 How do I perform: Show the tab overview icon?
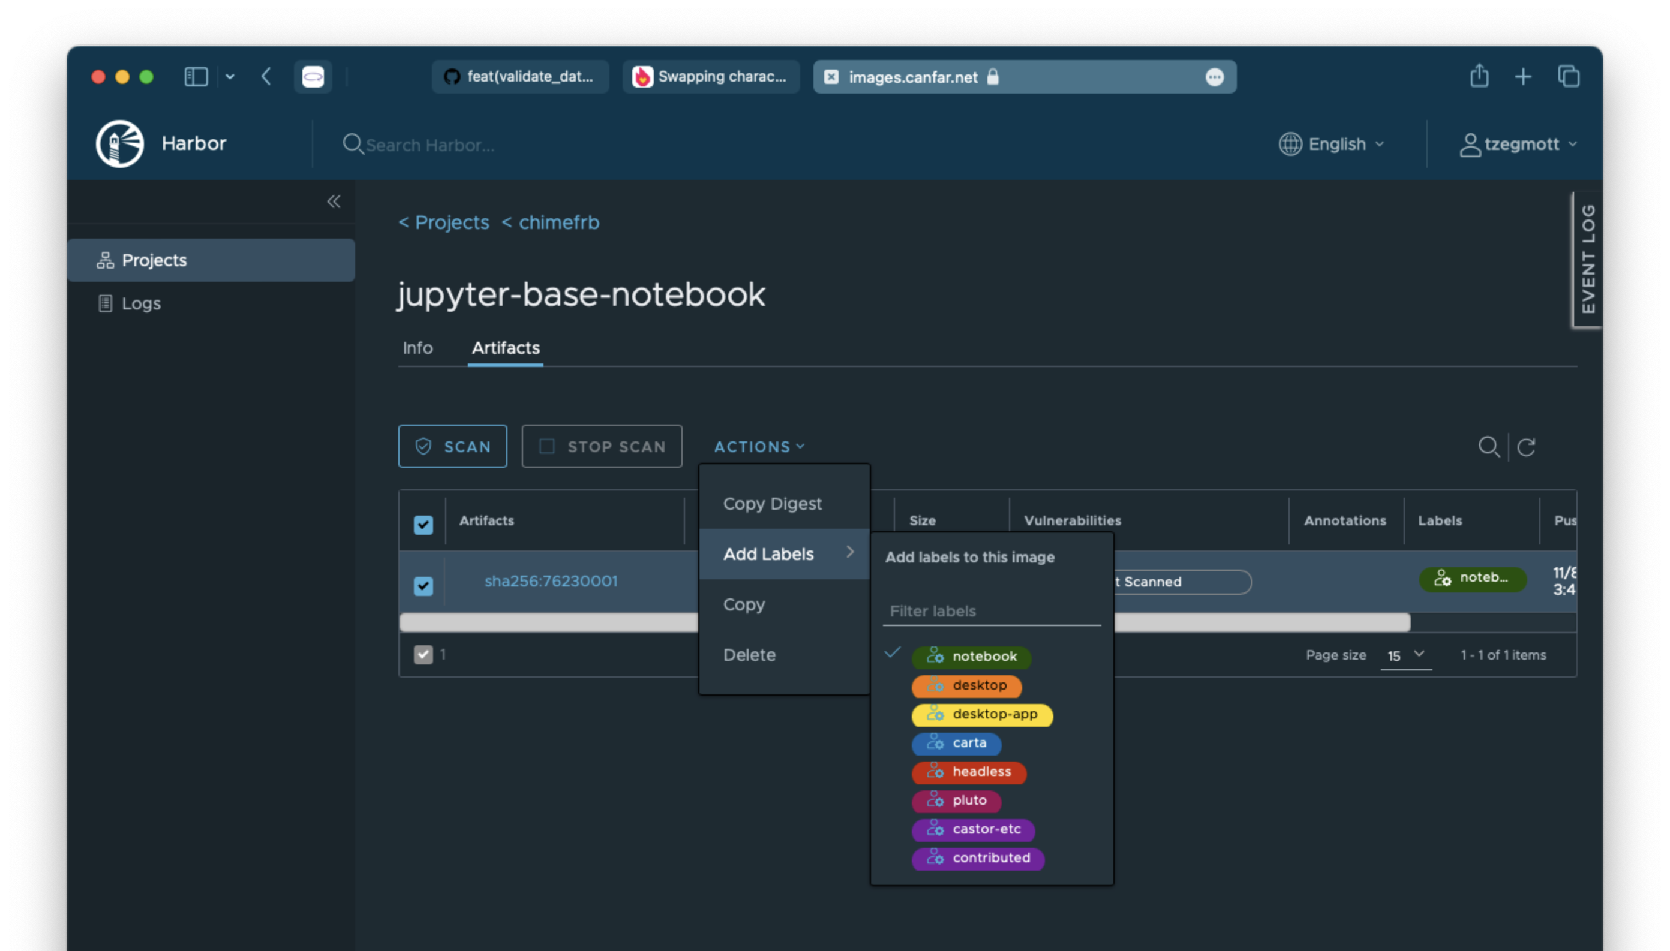coord(1569,76)
